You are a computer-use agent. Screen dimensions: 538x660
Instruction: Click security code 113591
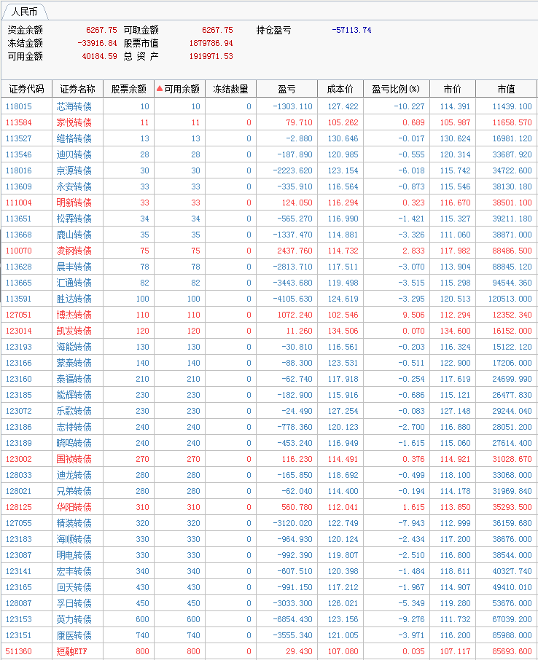tap(18, 299)
